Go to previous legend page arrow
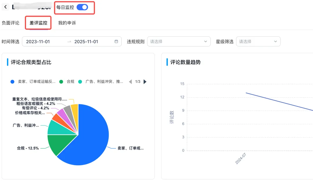The image size is (313, 182). (x=130, y=82)
